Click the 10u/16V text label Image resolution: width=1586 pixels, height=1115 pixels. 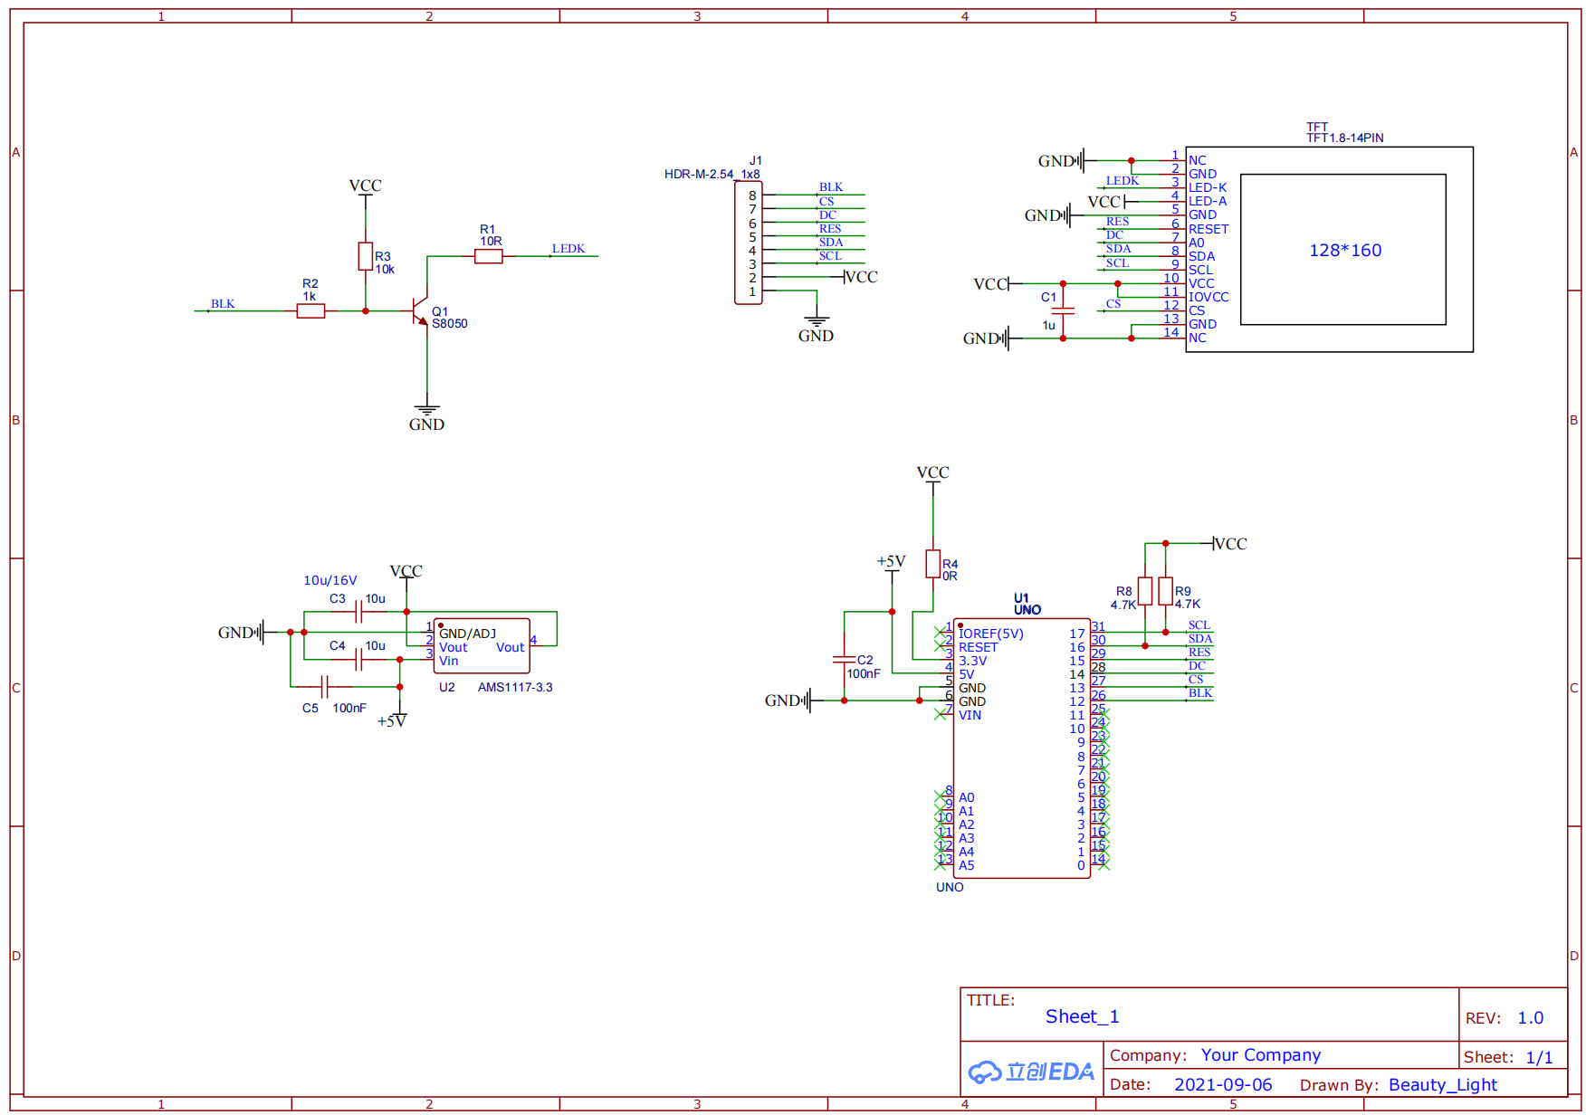330,580
